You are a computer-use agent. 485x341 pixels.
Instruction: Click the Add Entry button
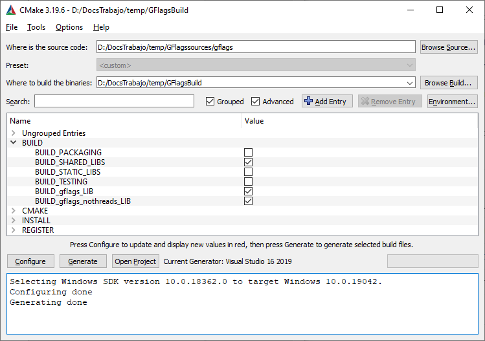327,101
